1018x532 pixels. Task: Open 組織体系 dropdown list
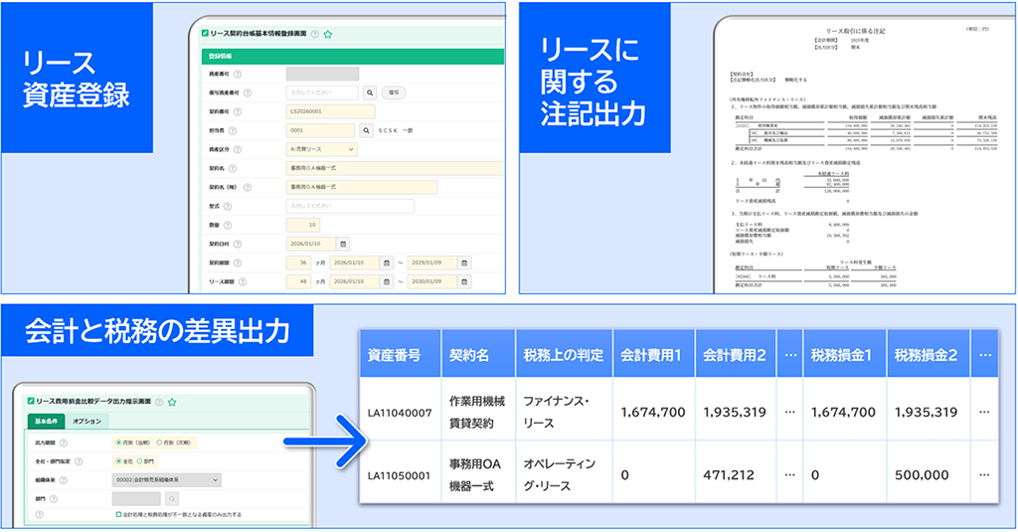click(x=165, y=479)
